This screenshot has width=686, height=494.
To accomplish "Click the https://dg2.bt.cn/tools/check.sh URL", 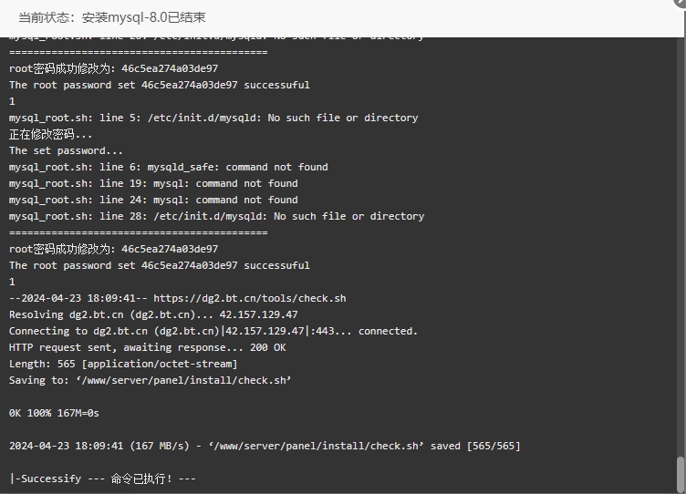I will 249,298.
